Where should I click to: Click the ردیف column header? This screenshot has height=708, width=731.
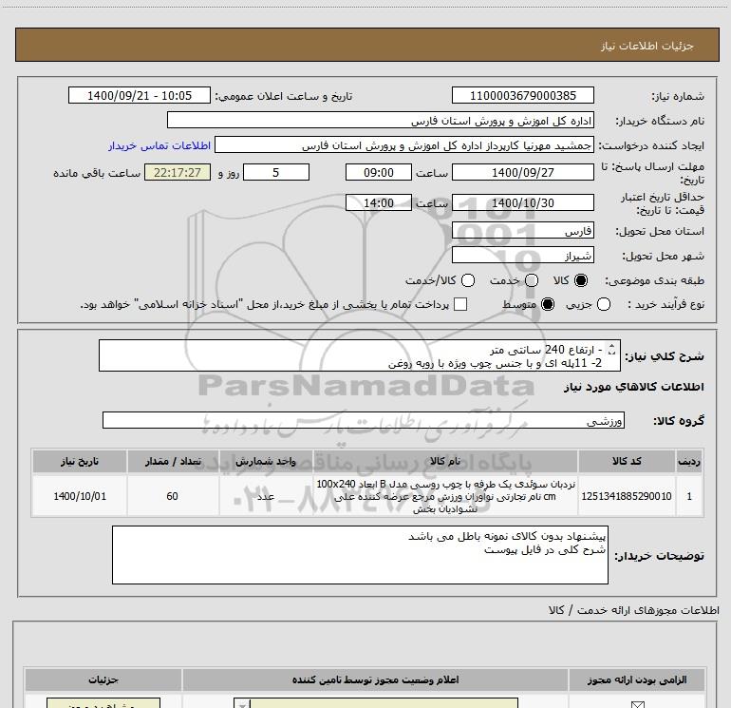(x=689, y=461)
